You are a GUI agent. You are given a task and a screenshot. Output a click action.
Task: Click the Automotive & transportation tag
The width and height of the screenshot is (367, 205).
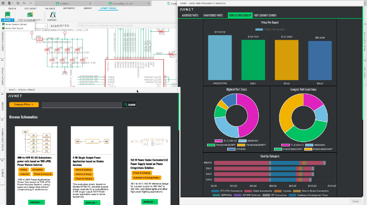coord(146,178)
